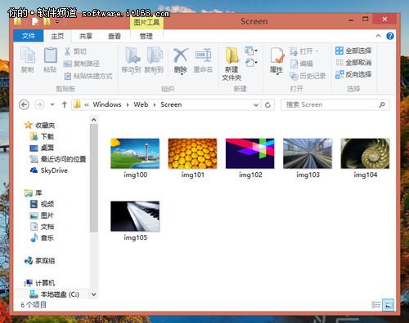
Task: Select Local Disk (C:) (本地磁盘)
Action: pos(54,294)
